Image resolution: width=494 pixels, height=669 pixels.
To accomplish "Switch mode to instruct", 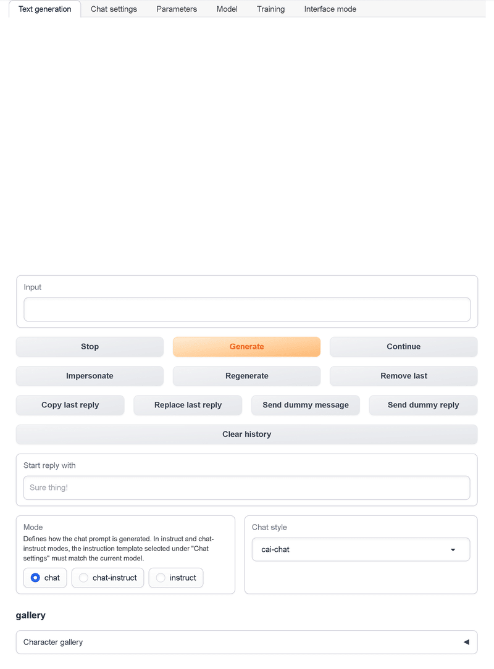I will [x=161, y=578].
